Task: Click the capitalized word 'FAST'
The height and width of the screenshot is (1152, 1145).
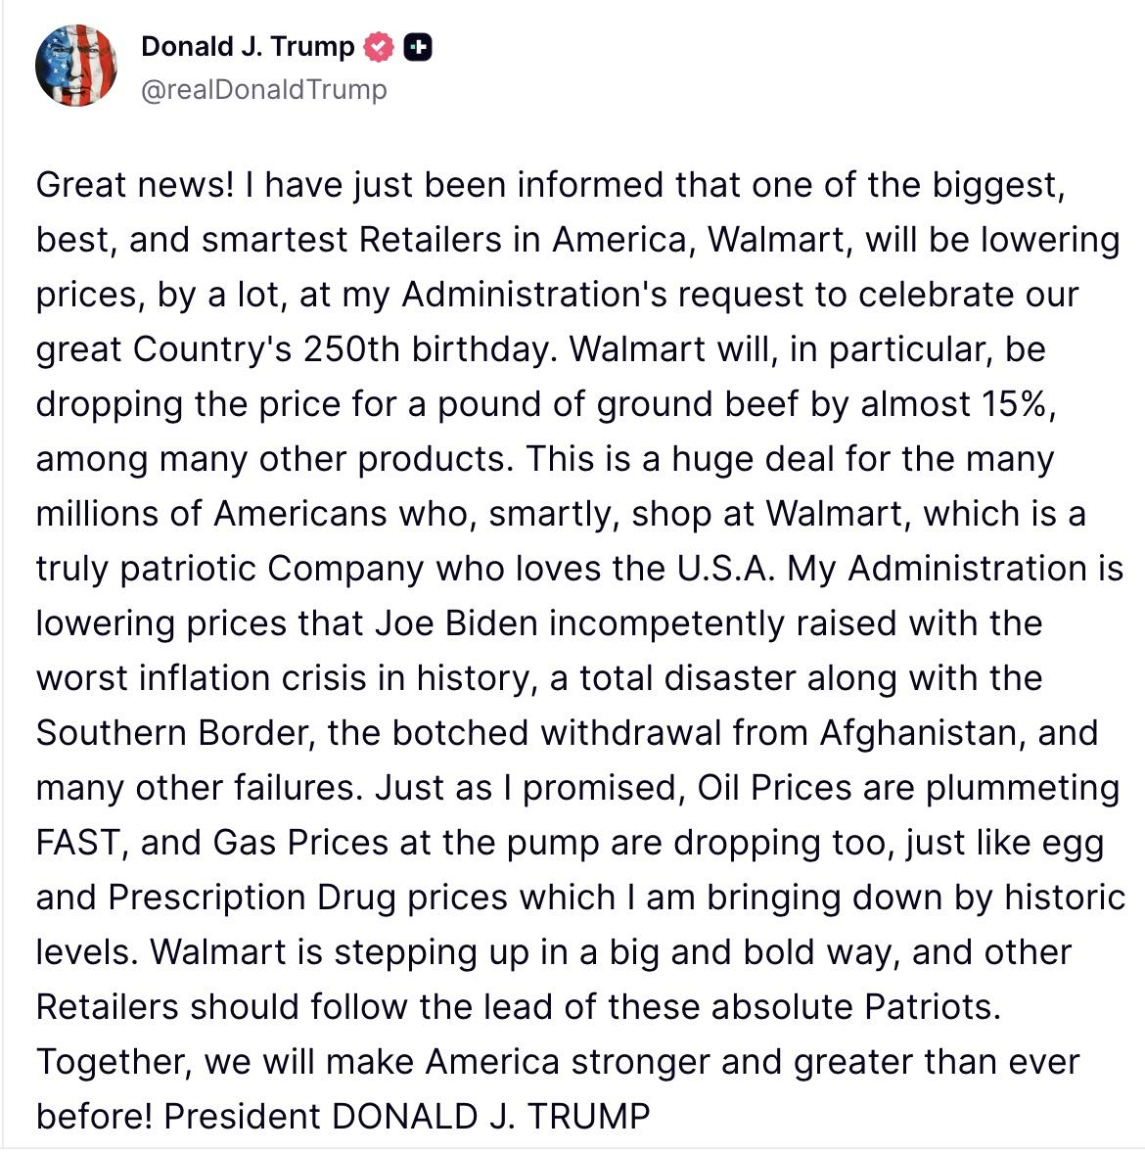Action: coord(78,843)
